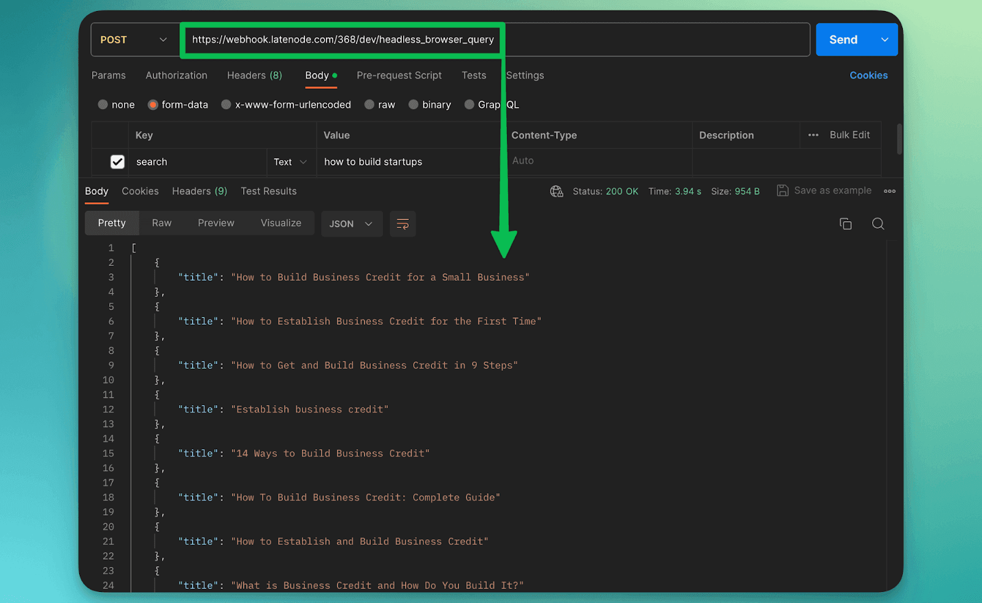Click the Save as example disk icon
Screen dimensions: 982x603
tap(783, 191)
